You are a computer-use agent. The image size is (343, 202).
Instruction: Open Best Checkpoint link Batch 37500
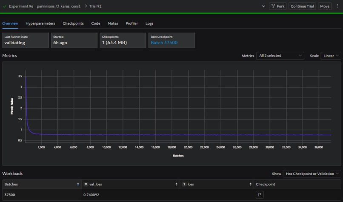[164, 43]
